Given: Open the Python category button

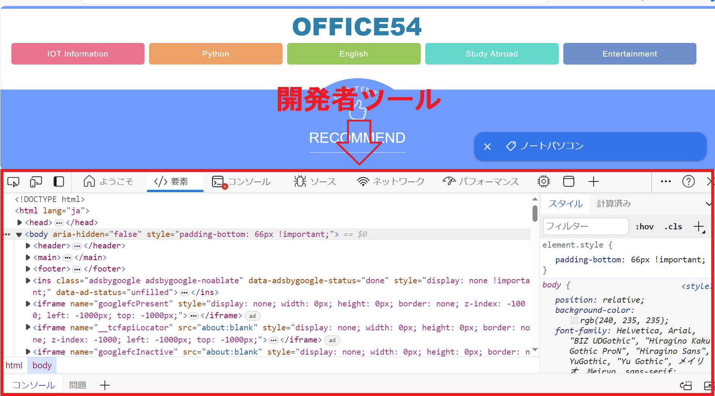Looking at the screenshot, I should 216,54.
